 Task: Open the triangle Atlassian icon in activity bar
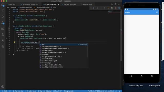point(3,40)
